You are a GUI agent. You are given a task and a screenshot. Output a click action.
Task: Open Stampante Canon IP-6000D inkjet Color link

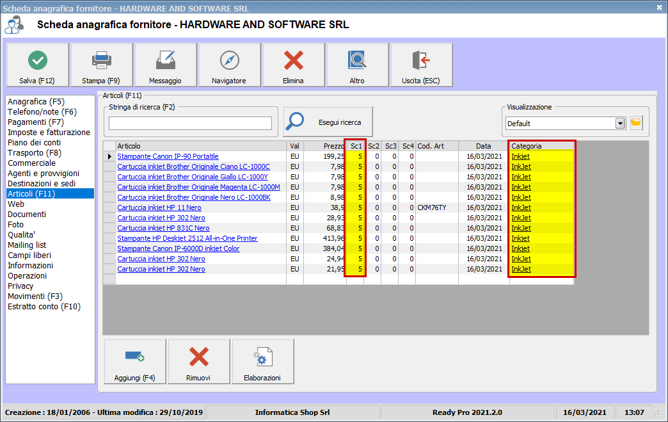[179, 248]
